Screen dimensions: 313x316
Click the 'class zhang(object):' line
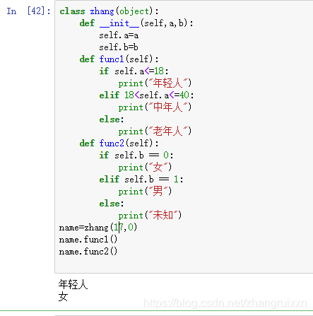click(x=109, y=11)
